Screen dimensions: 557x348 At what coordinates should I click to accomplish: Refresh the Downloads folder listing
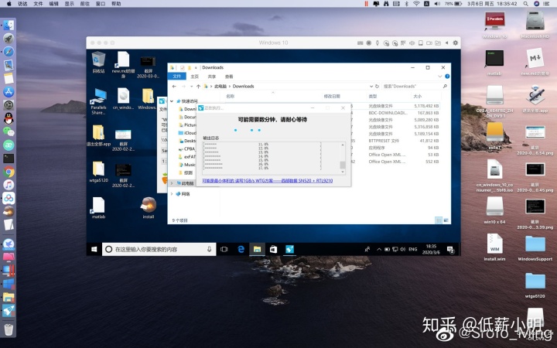(377, 87)
